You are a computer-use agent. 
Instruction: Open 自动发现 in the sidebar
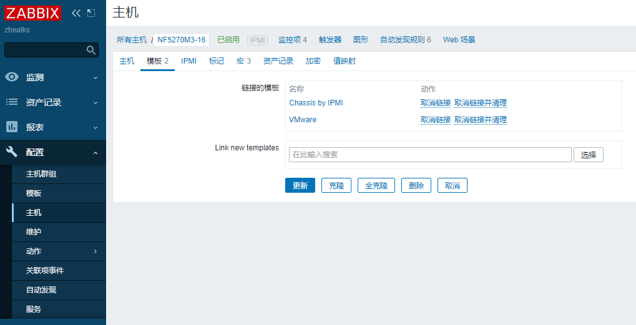pos(59,289)
